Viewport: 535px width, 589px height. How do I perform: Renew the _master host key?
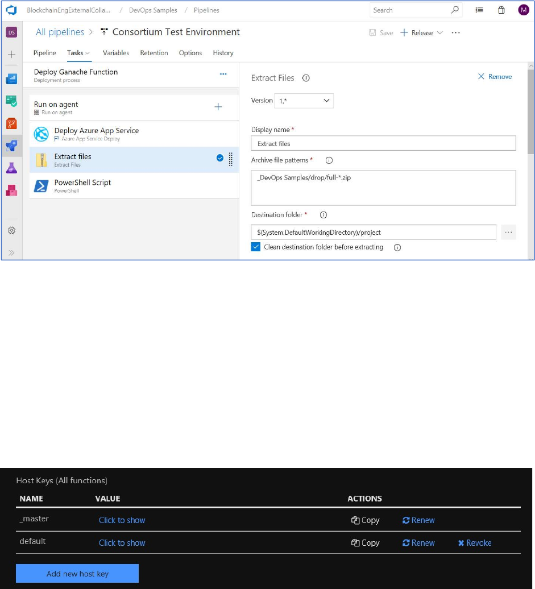[x=418, y=520]
